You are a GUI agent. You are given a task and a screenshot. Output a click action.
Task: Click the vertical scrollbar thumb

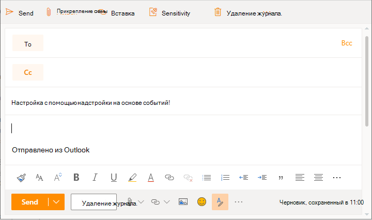point(367,82)
